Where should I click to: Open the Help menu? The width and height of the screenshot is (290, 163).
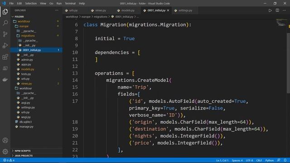[x=82, y=3]
